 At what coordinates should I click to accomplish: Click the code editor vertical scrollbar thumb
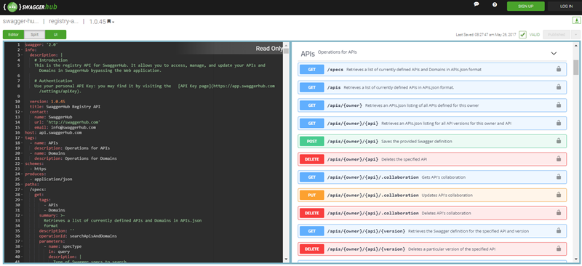pos(286,51)
